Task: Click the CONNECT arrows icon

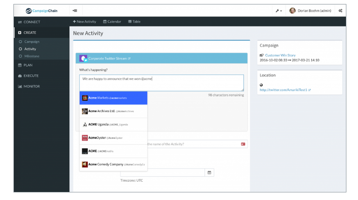Action: coord(20,22)
